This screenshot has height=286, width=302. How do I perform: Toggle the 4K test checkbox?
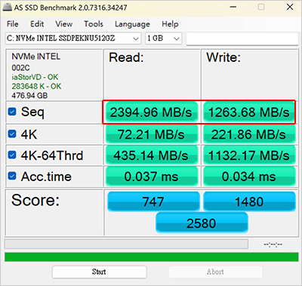12,134
